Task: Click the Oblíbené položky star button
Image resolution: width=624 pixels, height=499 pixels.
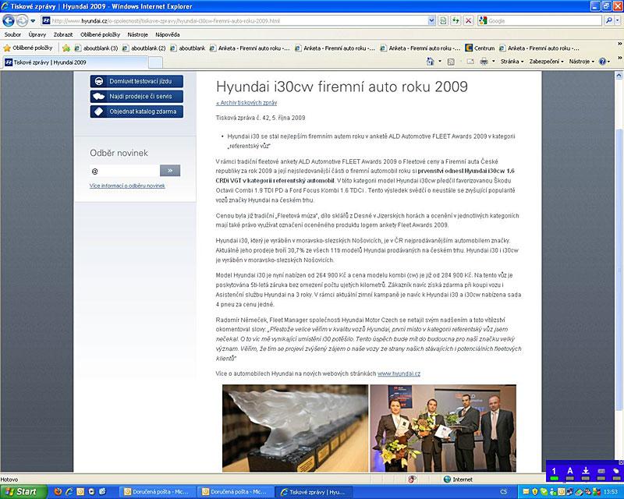Action: pyautogui.click(x=28, y=48)
